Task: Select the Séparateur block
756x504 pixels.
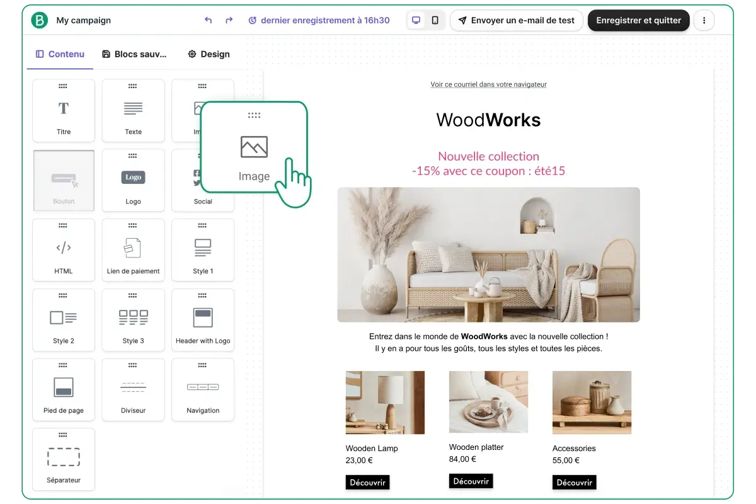Action: pyautogui.click(x=63, y=459)
